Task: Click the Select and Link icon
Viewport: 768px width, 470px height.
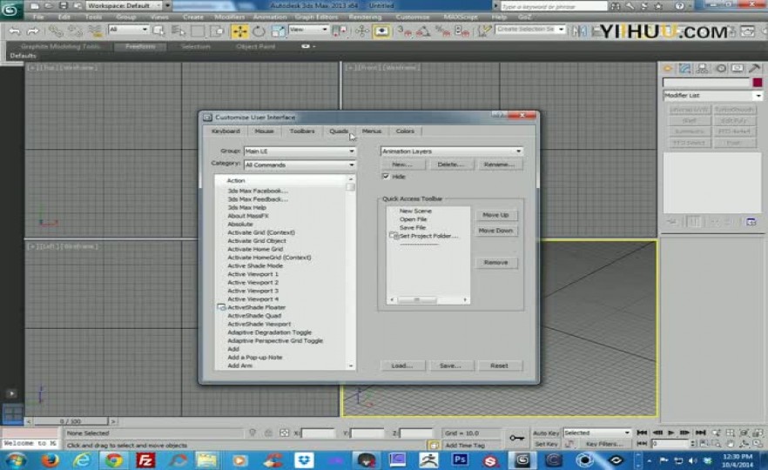Action: tap(56, 31)
